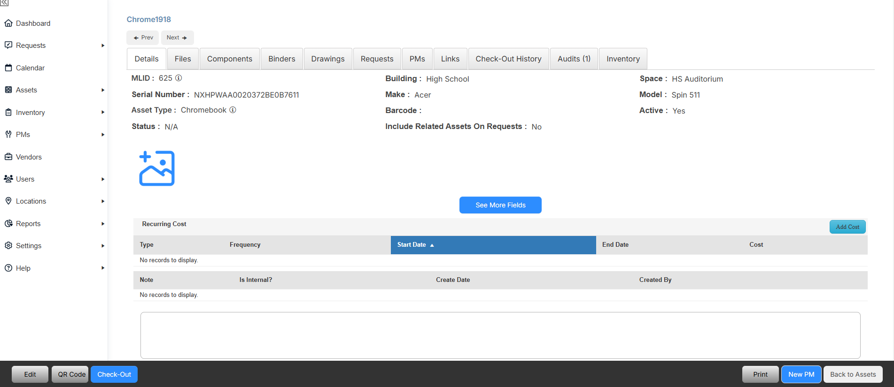This screenshot has width=894, height=387.
Task: Click the Requests sidebar icon
Action: coord(8,45)
